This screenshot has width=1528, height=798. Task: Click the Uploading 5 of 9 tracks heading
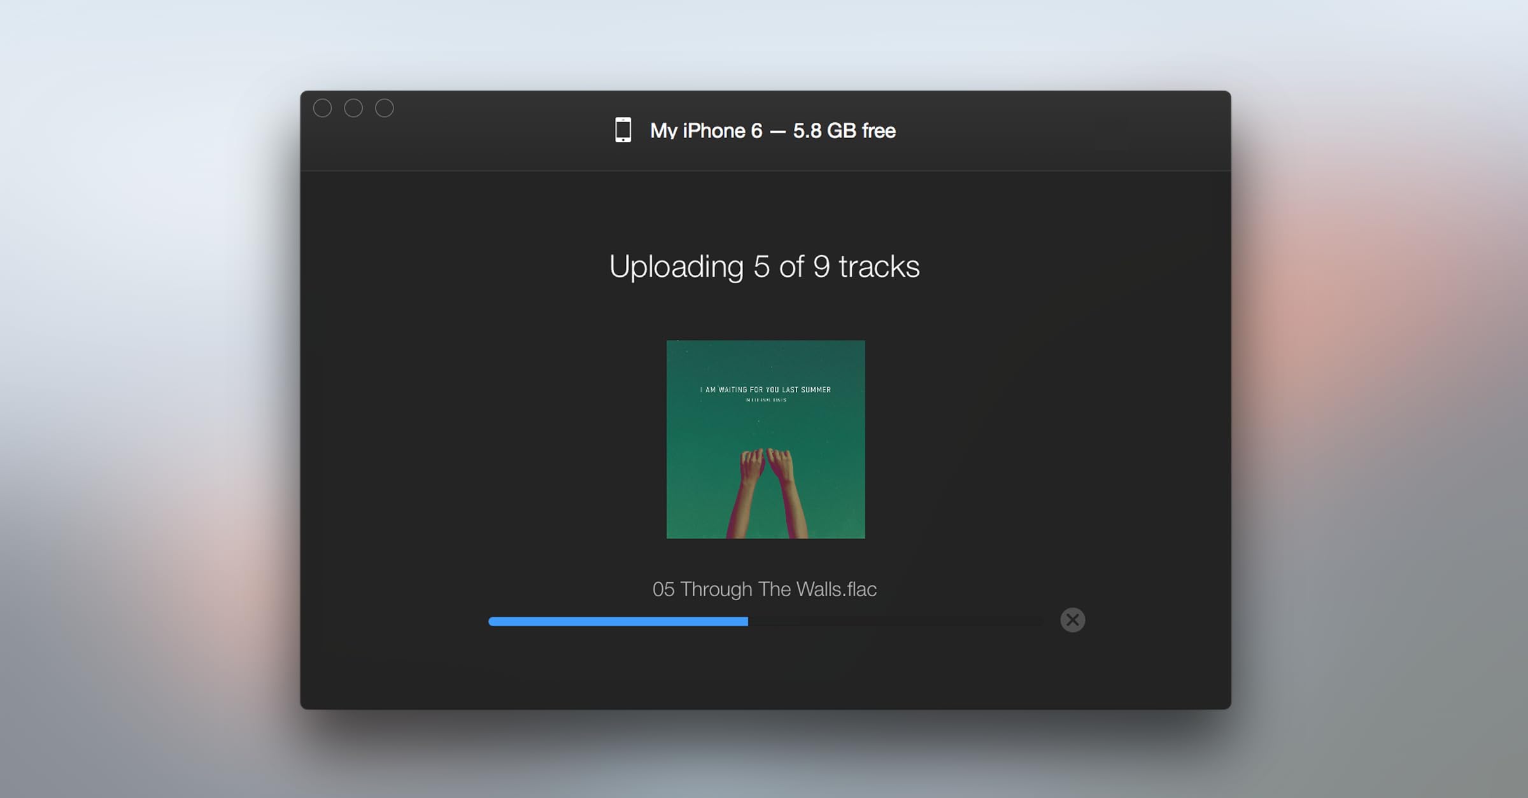pyautogui.click(x=765, y=267)
